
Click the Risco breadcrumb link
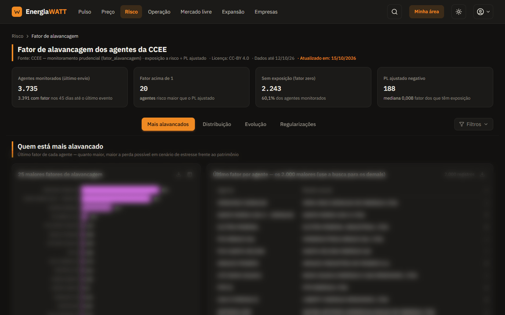pyautogui.click(x=18, y=36)
